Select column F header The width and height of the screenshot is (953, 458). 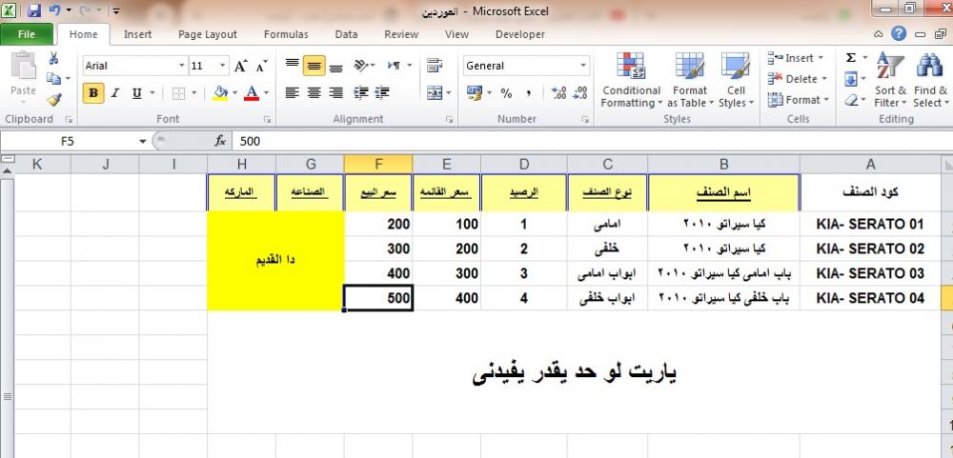tap(378, 164)
